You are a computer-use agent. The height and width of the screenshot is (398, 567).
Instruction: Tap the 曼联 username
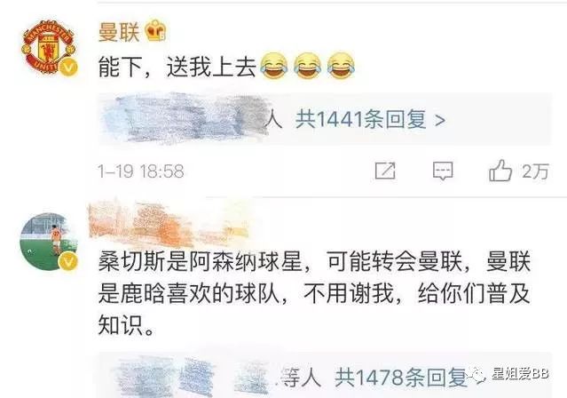(x=119, y=32)
